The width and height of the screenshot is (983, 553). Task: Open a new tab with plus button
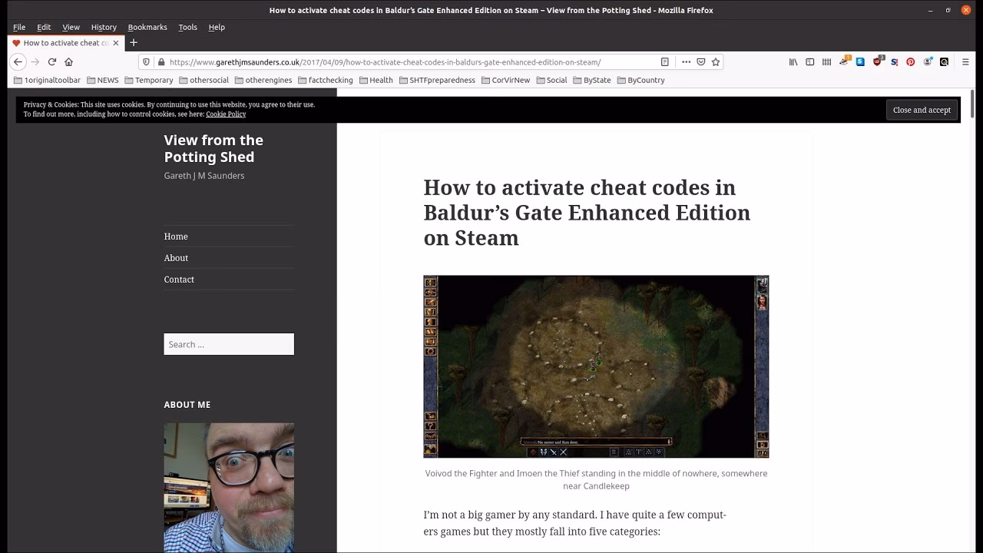coord(133,42)
